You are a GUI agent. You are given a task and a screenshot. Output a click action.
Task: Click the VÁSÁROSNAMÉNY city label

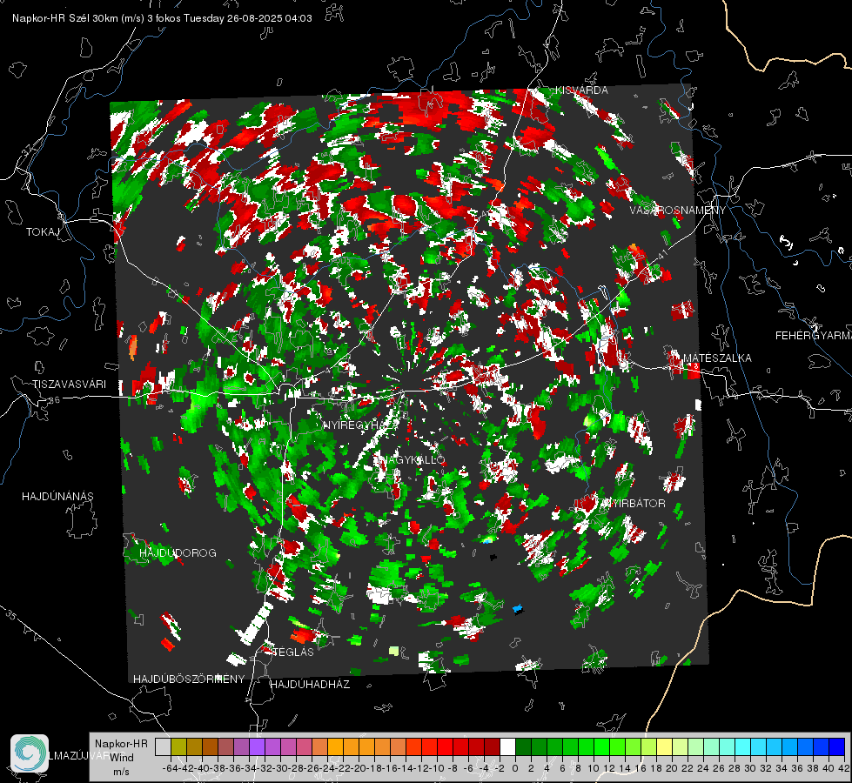click(678, 211)
